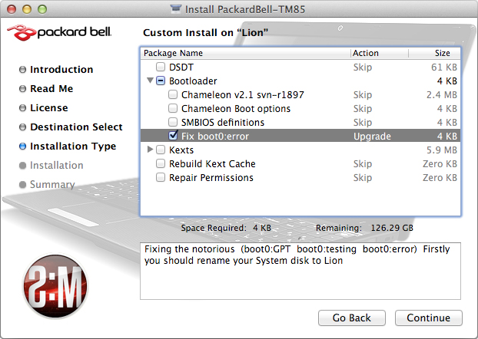The height and width of the screenshot is (339, 478).
Task: Click the 2.4 MB size value
Action: tap(441, 94)
